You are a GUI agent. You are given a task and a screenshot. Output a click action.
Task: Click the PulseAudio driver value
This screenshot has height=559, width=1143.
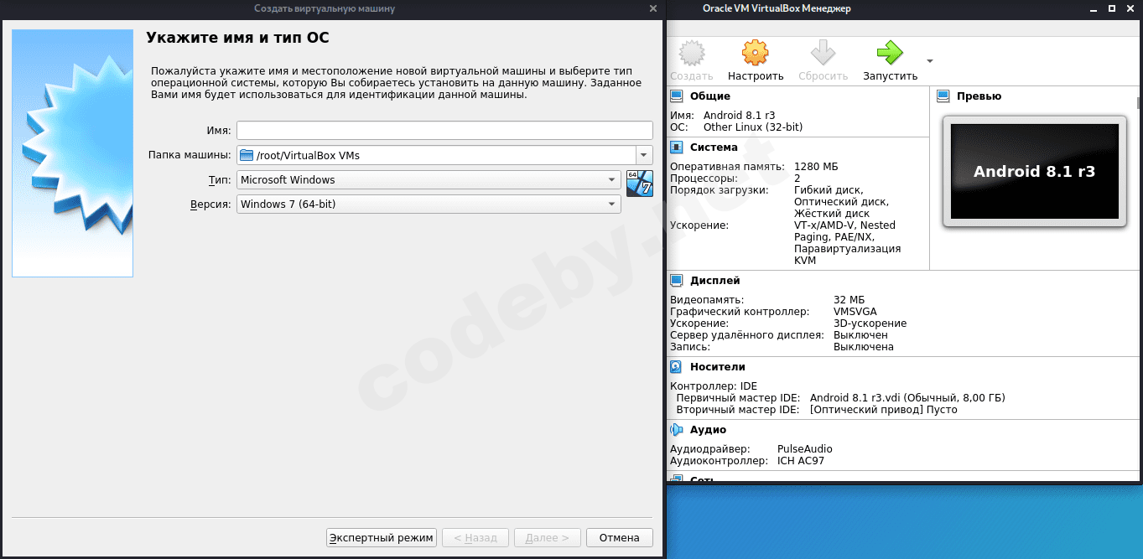(805, 449)
